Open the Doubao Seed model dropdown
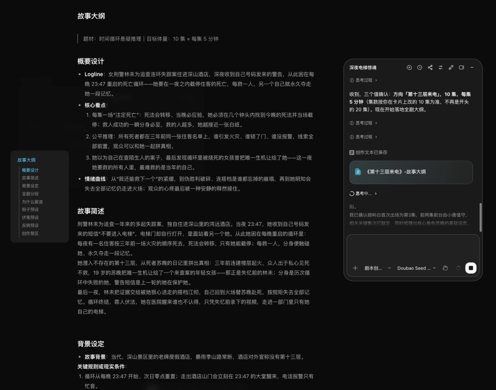496x390 pixels. tap(417, 268)
